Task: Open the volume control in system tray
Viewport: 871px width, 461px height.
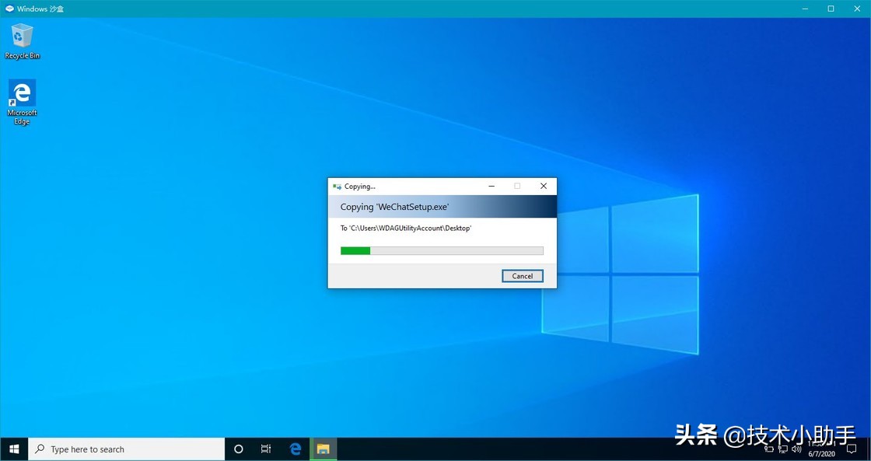Action: tap(796, 449)
